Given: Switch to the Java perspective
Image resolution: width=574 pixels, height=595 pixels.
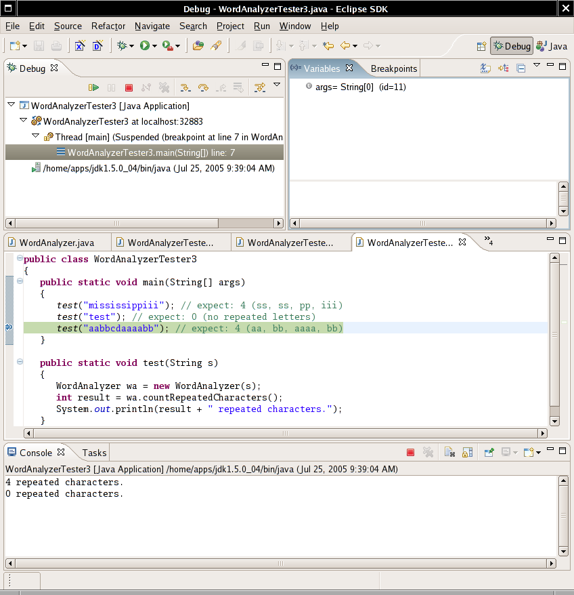Looking at the screenshot, I should tap(552, 46).
